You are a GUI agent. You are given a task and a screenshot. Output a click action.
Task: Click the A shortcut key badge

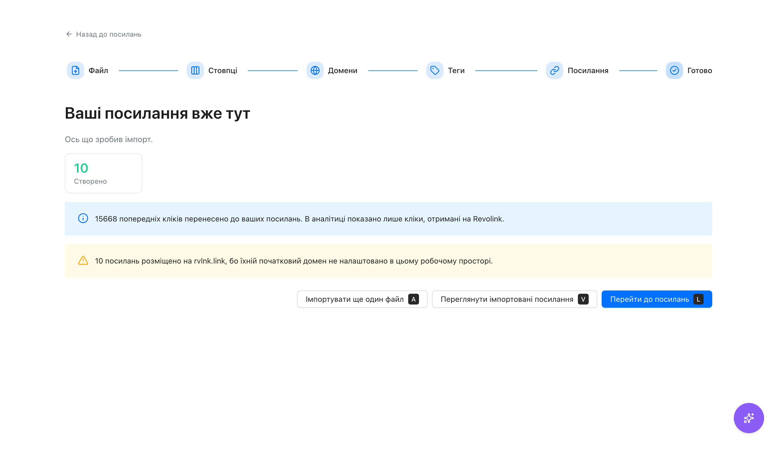pos(413,299)
